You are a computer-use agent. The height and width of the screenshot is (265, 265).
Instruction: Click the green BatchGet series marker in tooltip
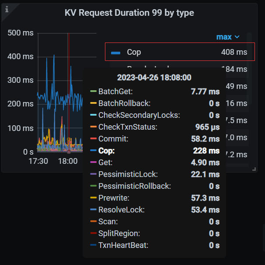[x=93, y=92]
